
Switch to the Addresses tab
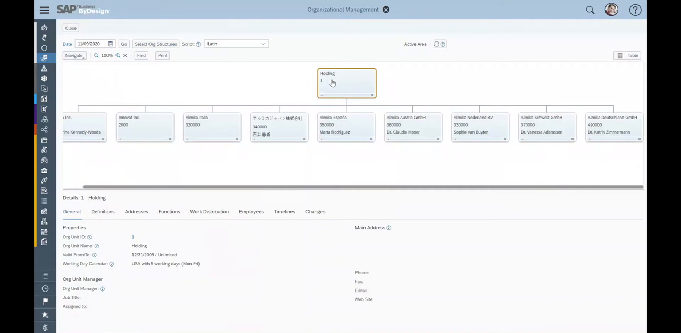coord(137,212)
